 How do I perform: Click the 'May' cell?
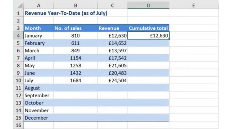pos(38,65)
